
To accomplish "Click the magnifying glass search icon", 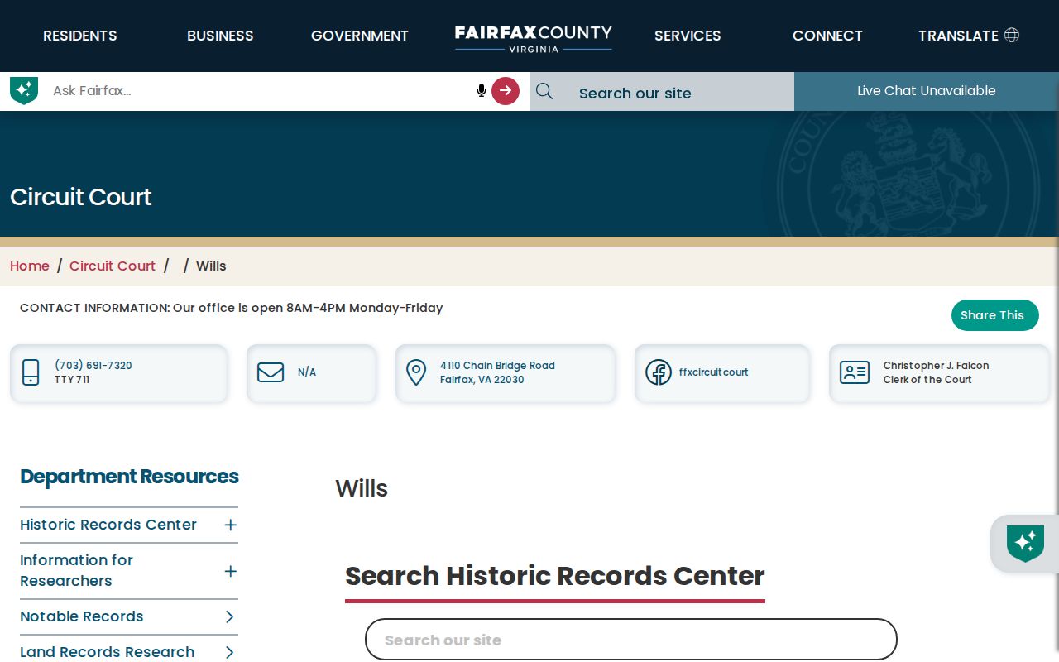I will (544, 91).
